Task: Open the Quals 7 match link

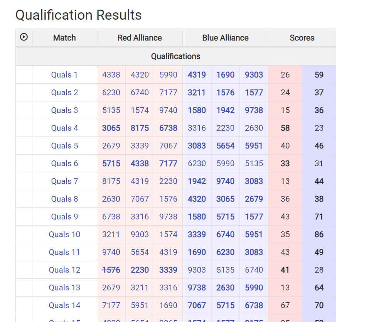Action: [x=64, y=181]
